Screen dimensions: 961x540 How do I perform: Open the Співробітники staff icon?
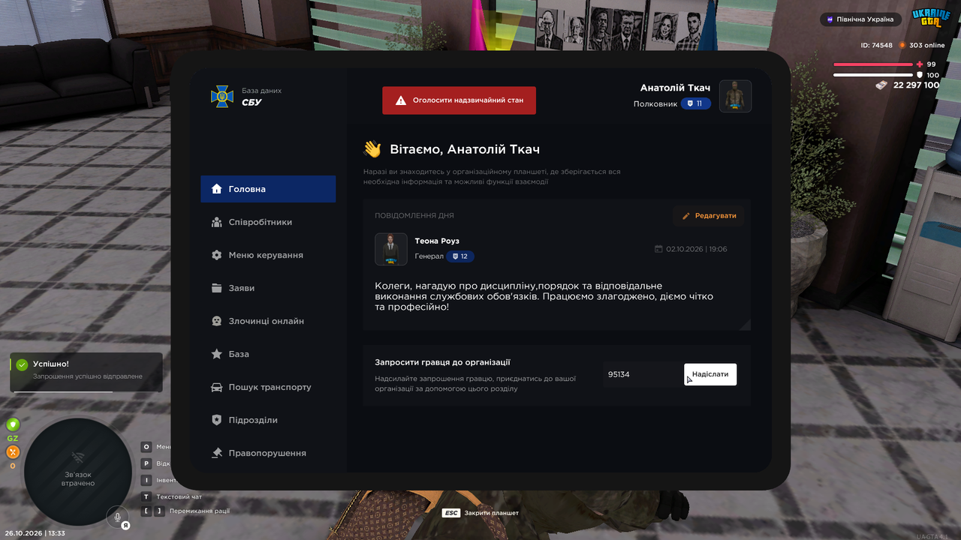pyautogui.click(x=216, y=222)
